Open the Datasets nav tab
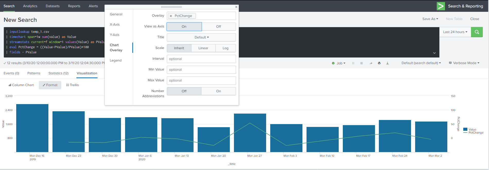Viewport: 489px width, 170px height. click(53, 6)
